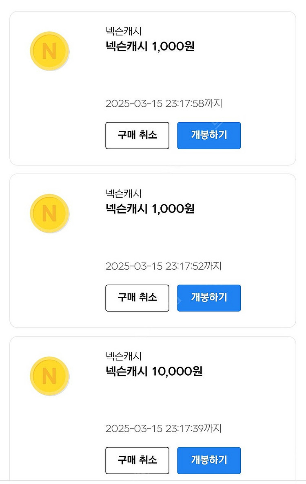Open the 넥슨캐시 10,000원 gift with 개봉하기

tap(209, 460)
